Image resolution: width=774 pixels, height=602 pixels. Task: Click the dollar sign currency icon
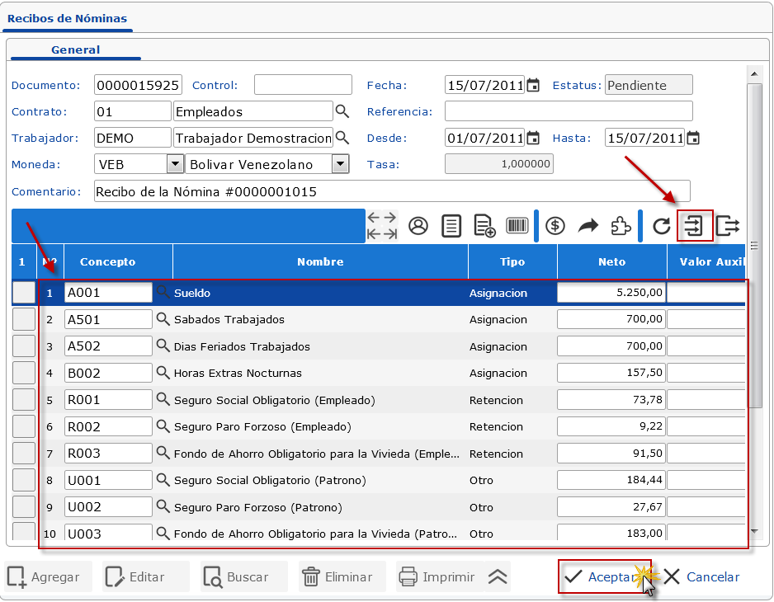[x=555, y=226]
